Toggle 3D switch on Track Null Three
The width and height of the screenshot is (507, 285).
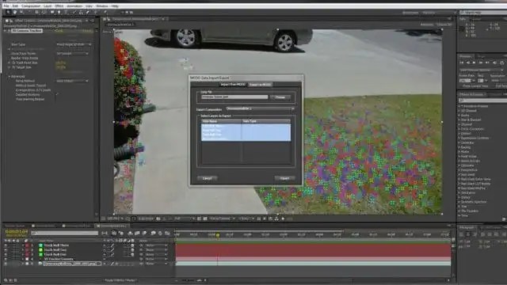click(132, 245)
